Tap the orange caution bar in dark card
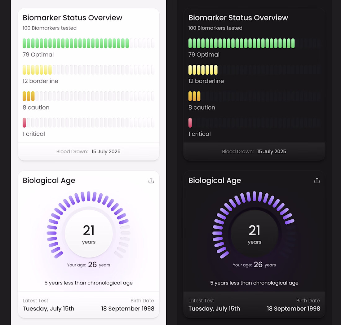The width and height of the screenshot is (341, 325). pos(194,96)
